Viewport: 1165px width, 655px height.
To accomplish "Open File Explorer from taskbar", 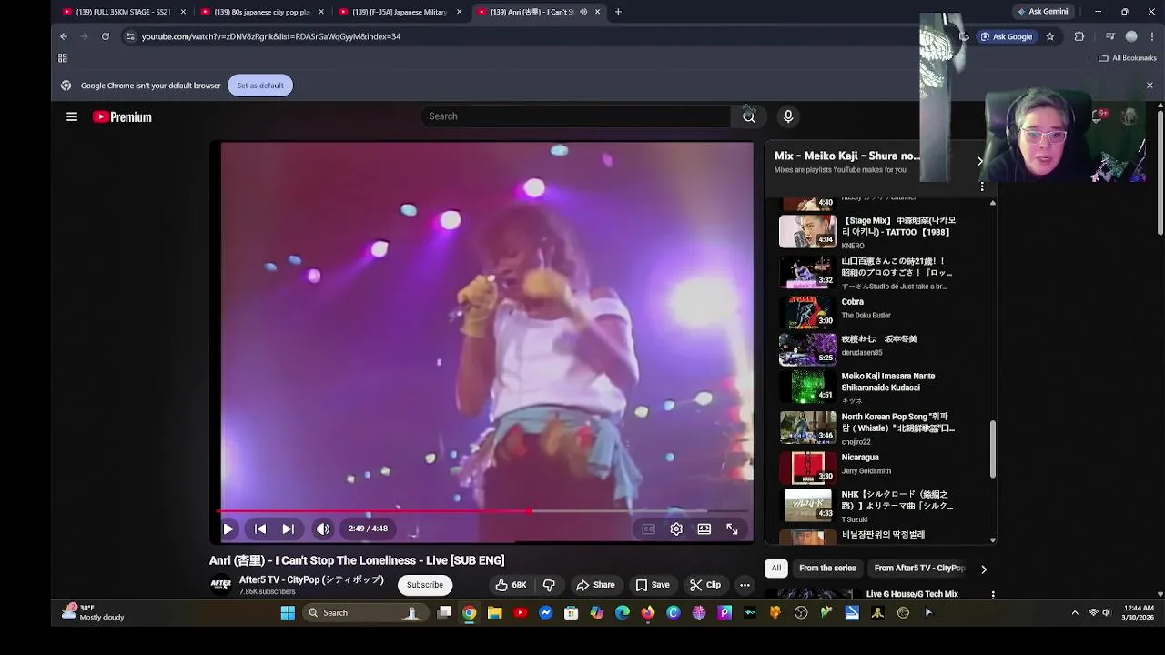I will point(494,613).
